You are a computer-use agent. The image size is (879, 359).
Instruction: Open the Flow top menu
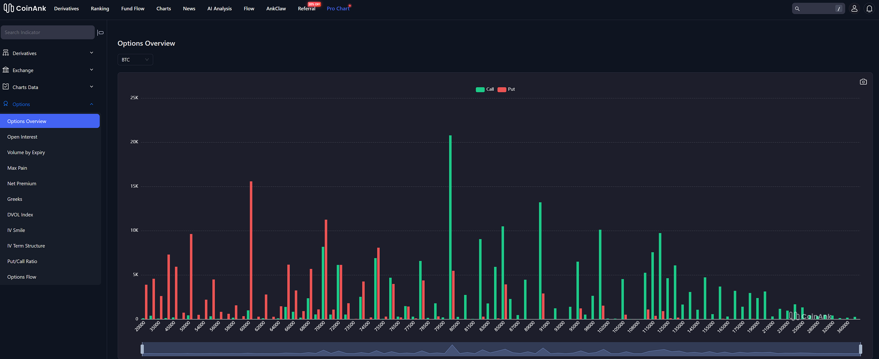click(x=249, y=8)
